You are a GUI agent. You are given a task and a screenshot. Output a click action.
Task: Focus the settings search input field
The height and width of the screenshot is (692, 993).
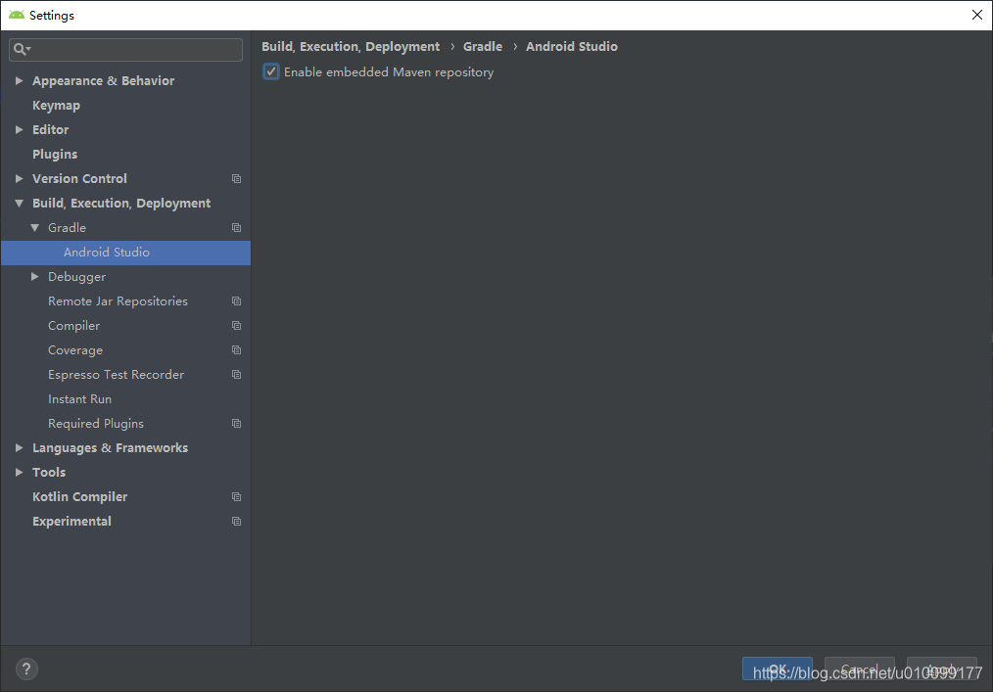(x=125, y=49)
